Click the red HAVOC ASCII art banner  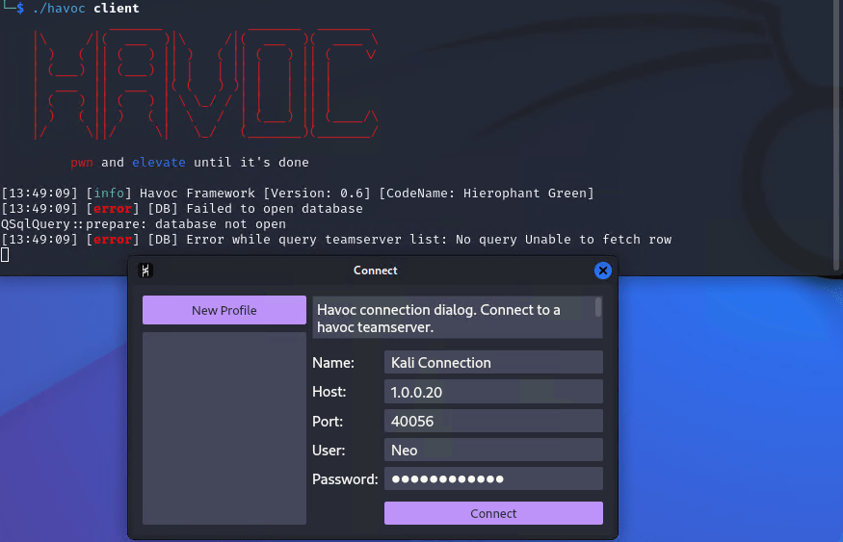207,85
